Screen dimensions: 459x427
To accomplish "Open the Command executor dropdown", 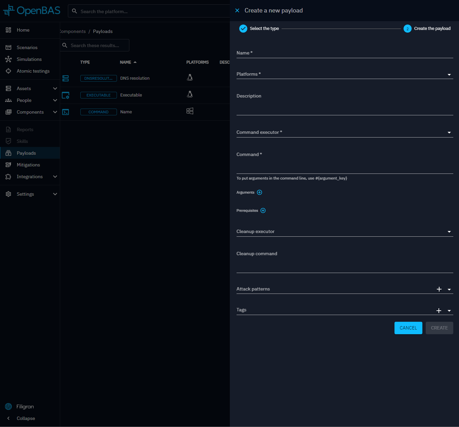I will (x=344, y=132).
